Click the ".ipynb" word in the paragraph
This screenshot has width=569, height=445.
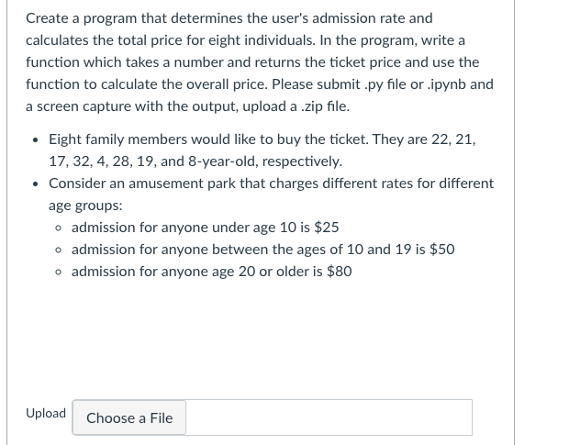click(447, 84)
